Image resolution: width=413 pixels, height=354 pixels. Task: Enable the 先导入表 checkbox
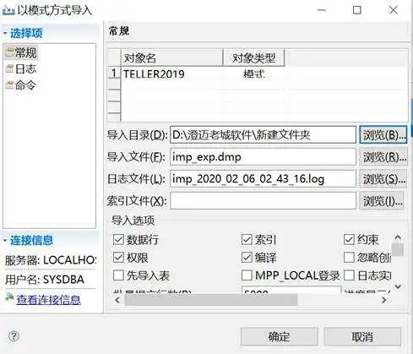tap(118, 275)
